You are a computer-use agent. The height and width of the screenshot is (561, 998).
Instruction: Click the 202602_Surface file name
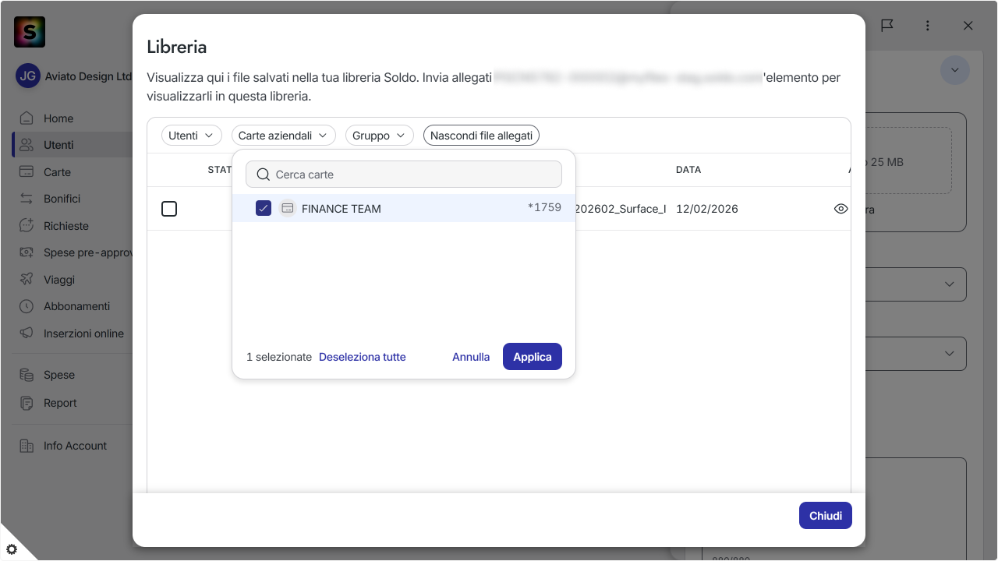click(621, 209)
